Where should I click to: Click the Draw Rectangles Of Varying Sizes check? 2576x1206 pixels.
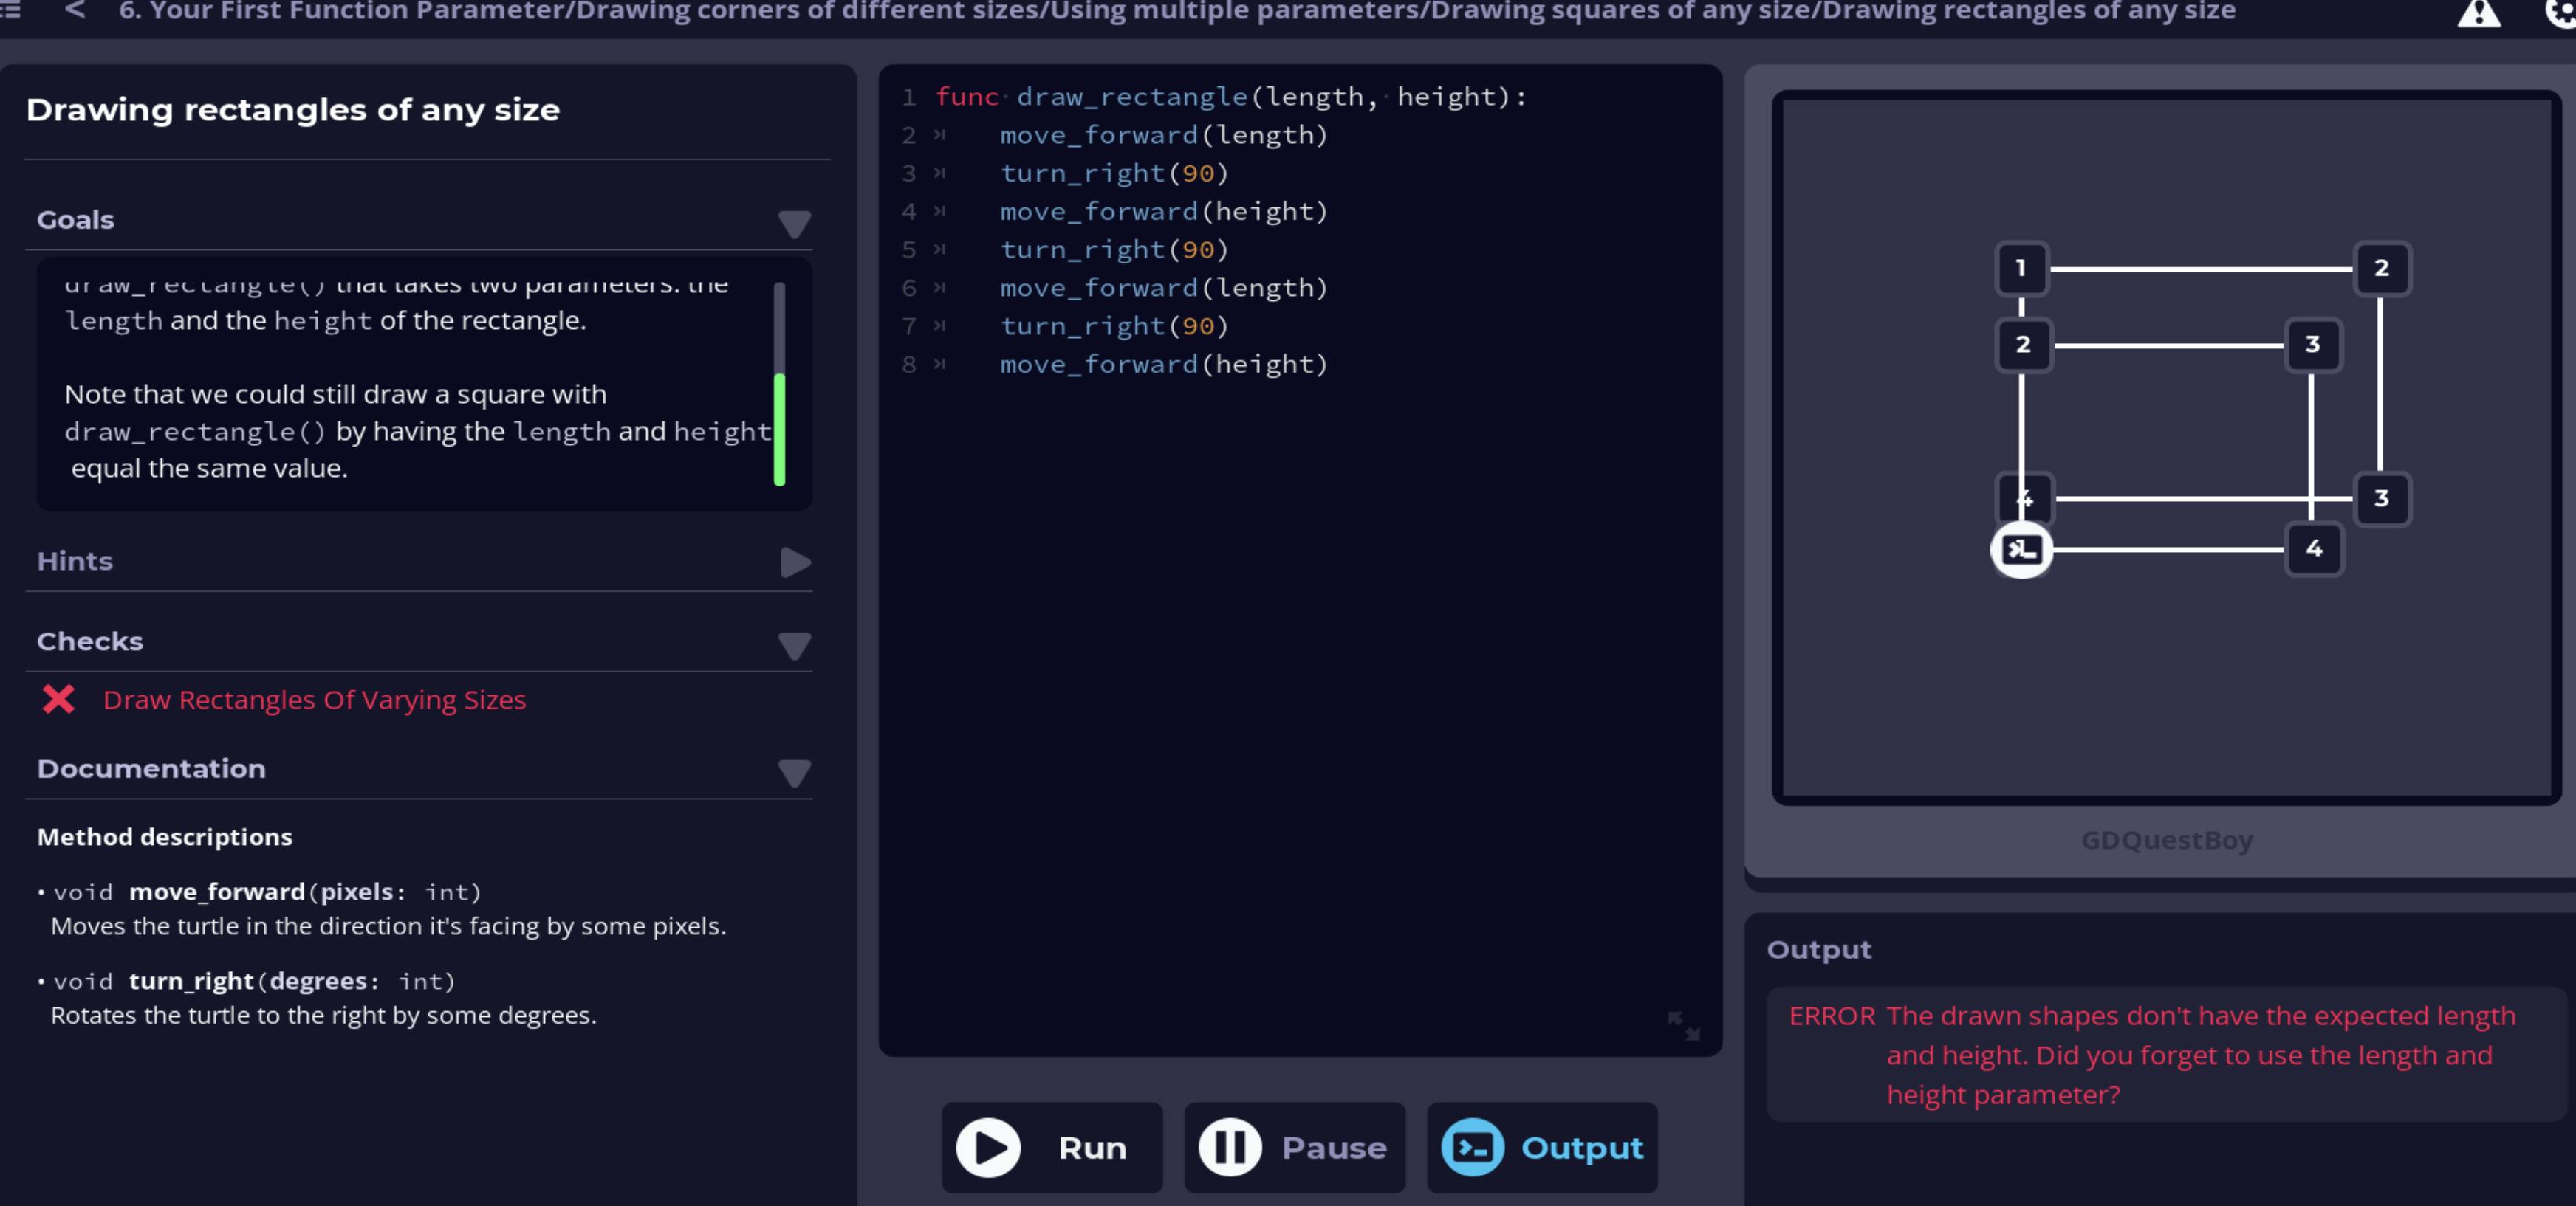click(314, 700)
